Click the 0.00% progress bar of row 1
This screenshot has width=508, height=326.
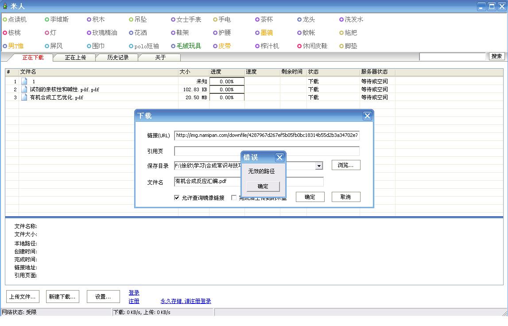click(227, 81)
